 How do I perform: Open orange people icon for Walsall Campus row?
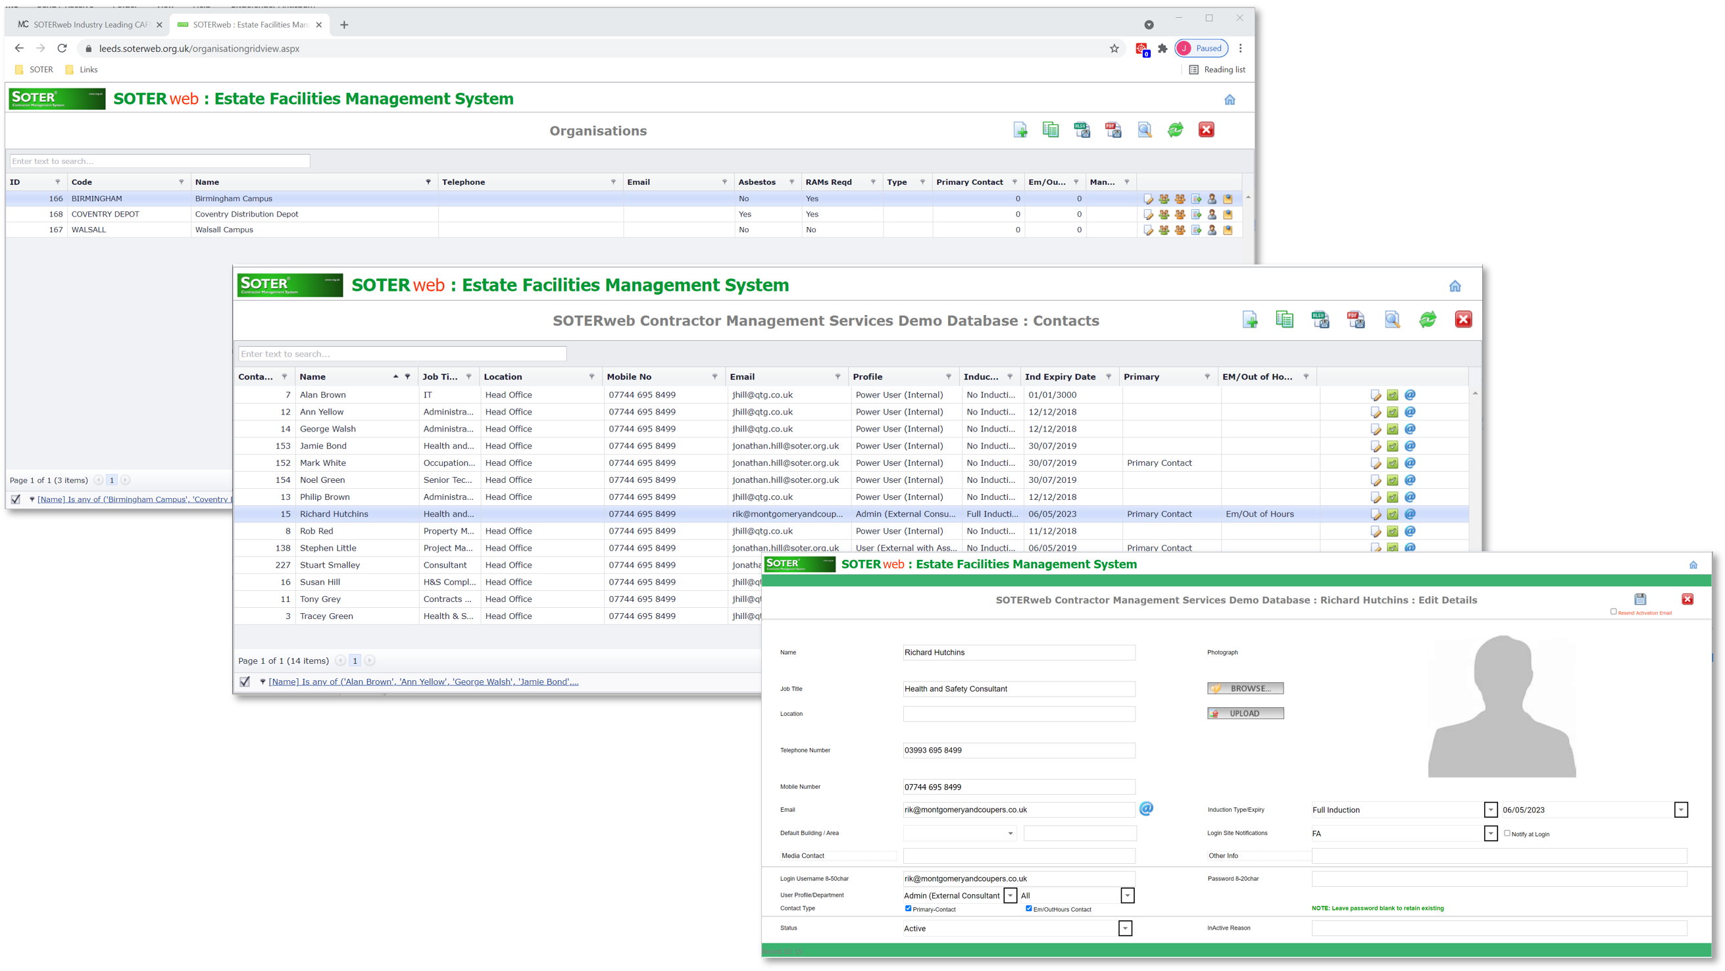click(1180, 230)
